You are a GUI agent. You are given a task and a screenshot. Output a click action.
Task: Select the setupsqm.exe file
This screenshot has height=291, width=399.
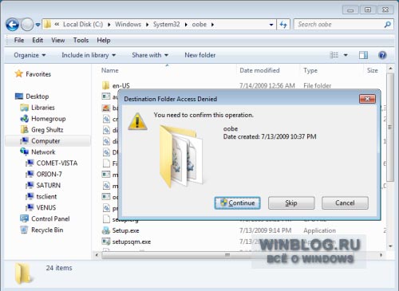[132, 242]
